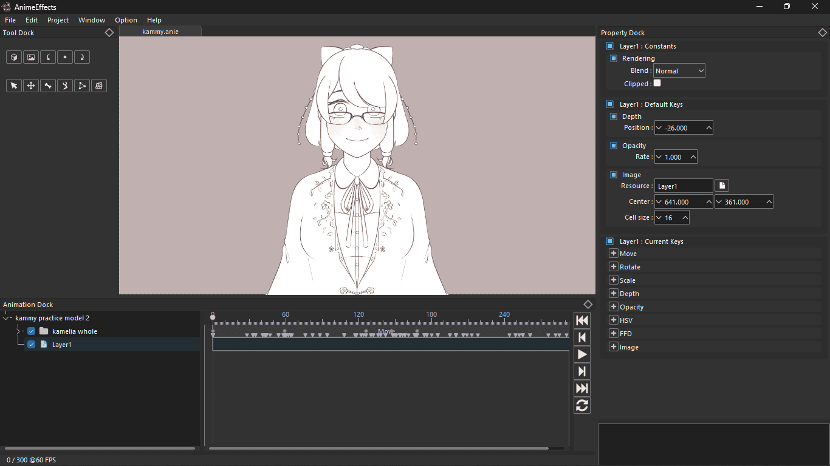Expand the Rotate property with its plus button
Viewport: 830px width, 466px height.
(x=614, y=266)
